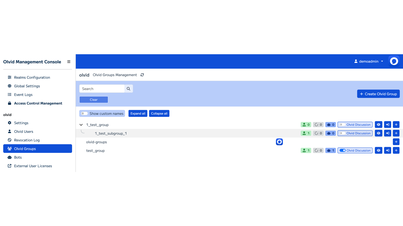This screenshot has width=403, height=226.
Task: Open External User Licenses
Action: click(33, 166)
